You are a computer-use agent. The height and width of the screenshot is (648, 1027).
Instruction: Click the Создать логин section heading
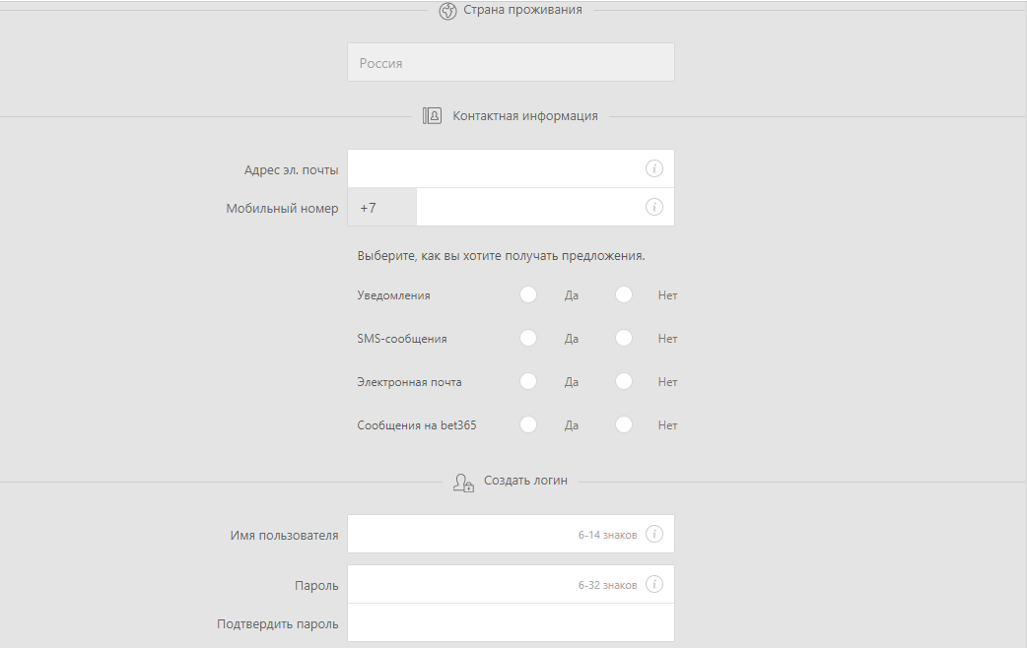525,481
